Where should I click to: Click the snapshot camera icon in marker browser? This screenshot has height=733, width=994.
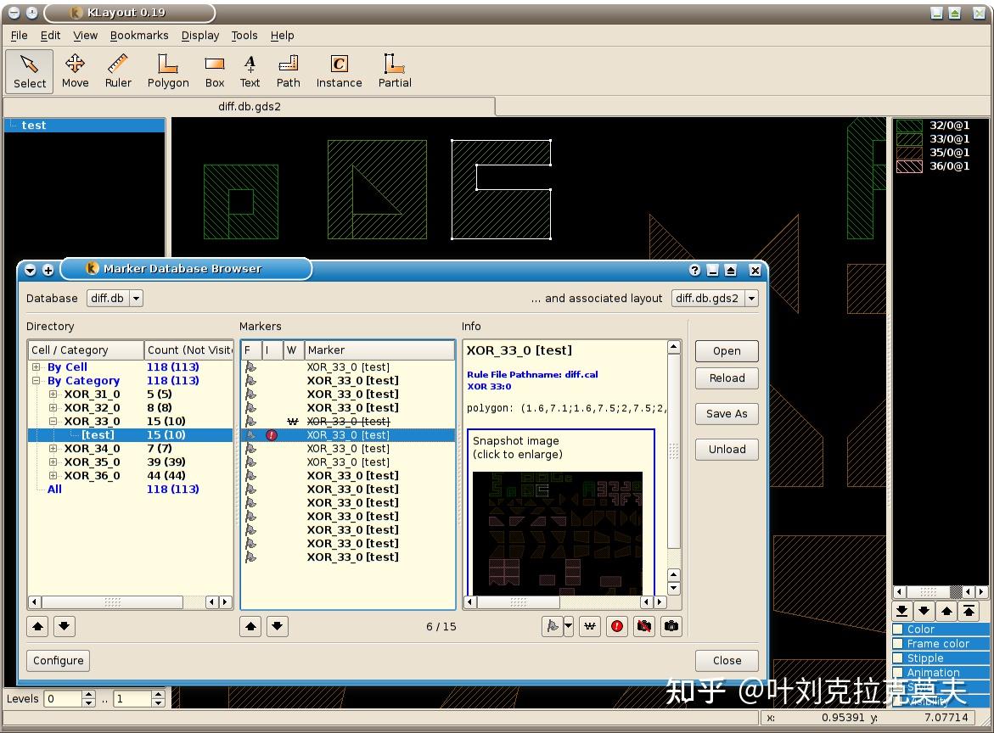[671, 626]
